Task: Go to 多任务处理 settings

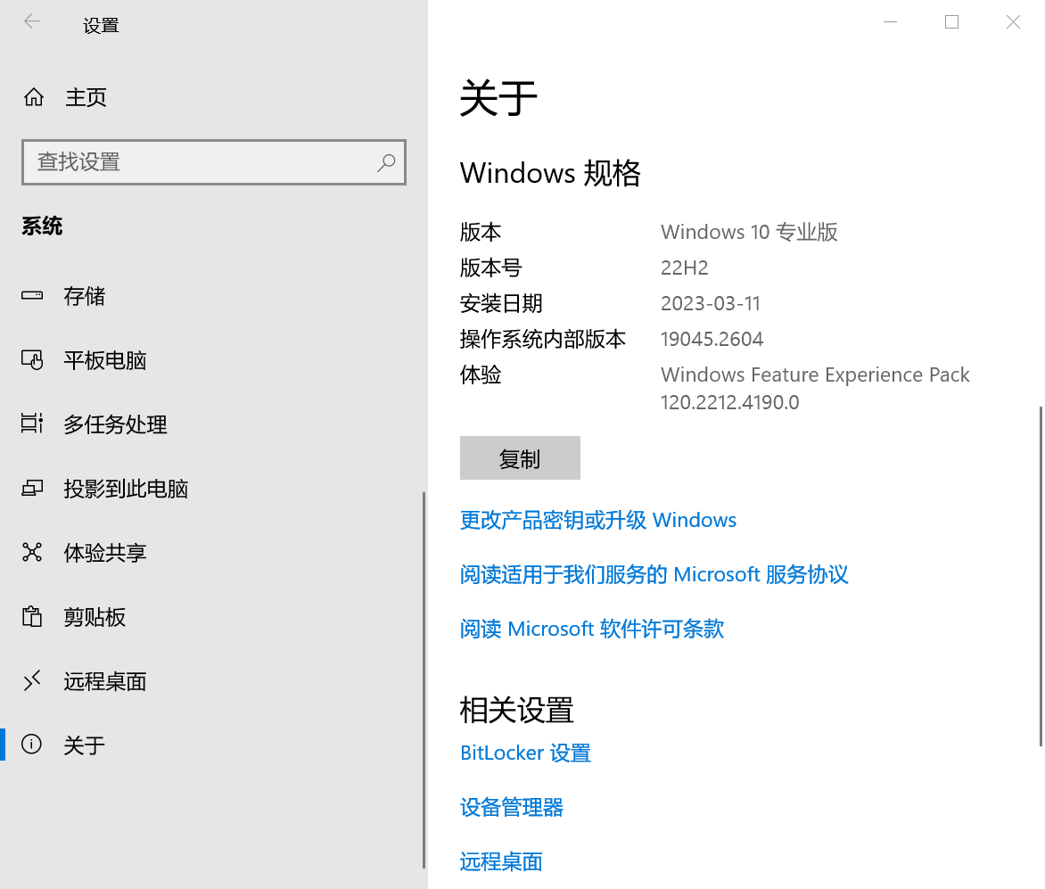Action: tap(213, 424)
